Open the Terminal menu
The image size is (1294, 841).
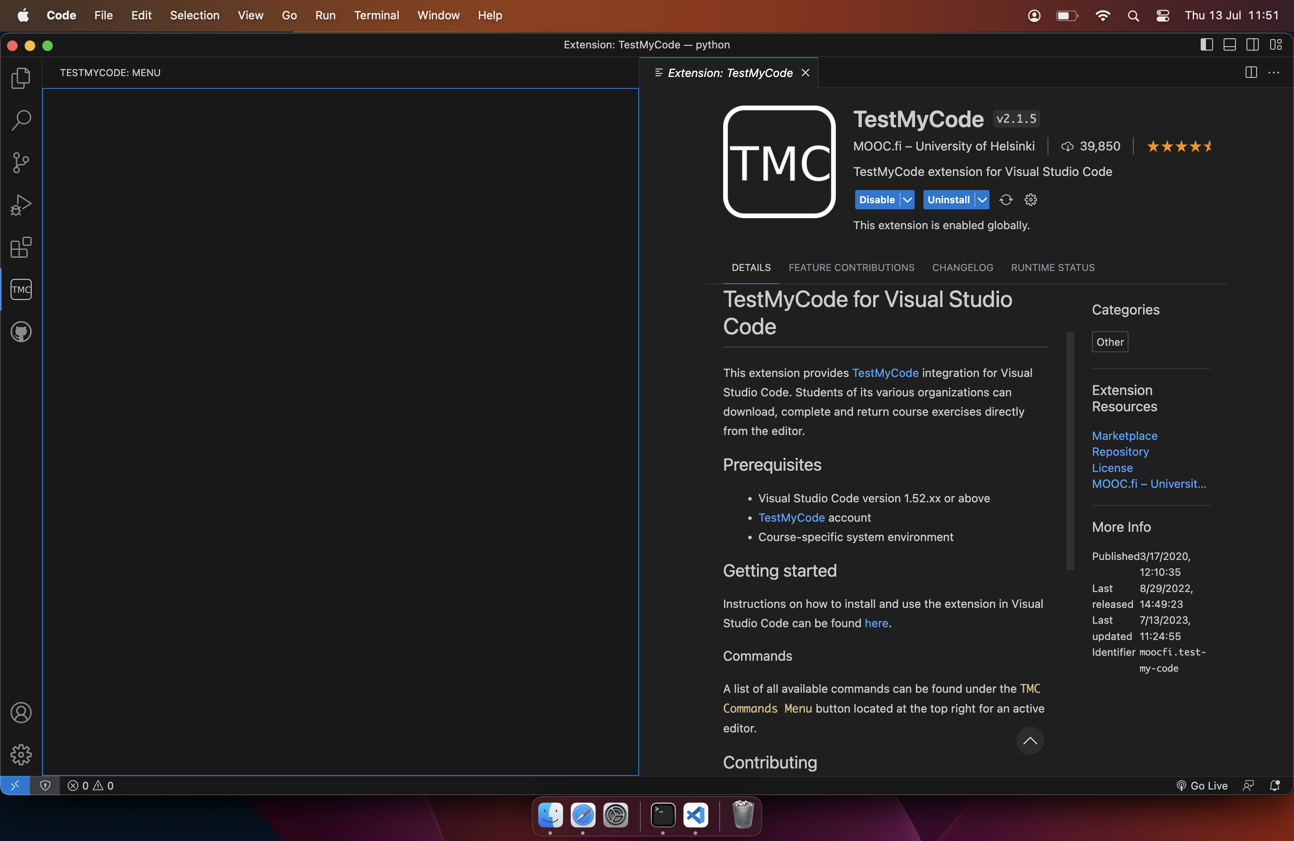coord(376,15)
